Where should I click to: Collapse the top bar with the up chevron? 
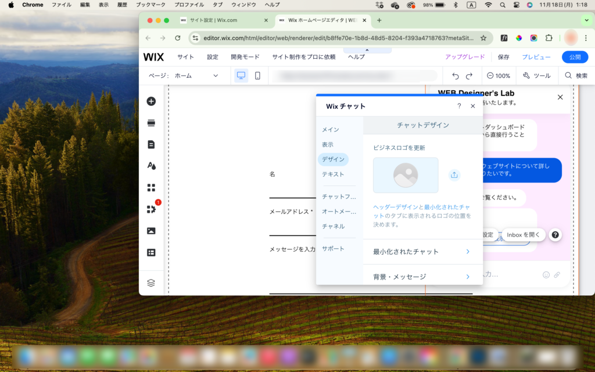pyautogui.click(x=367, y=50)
